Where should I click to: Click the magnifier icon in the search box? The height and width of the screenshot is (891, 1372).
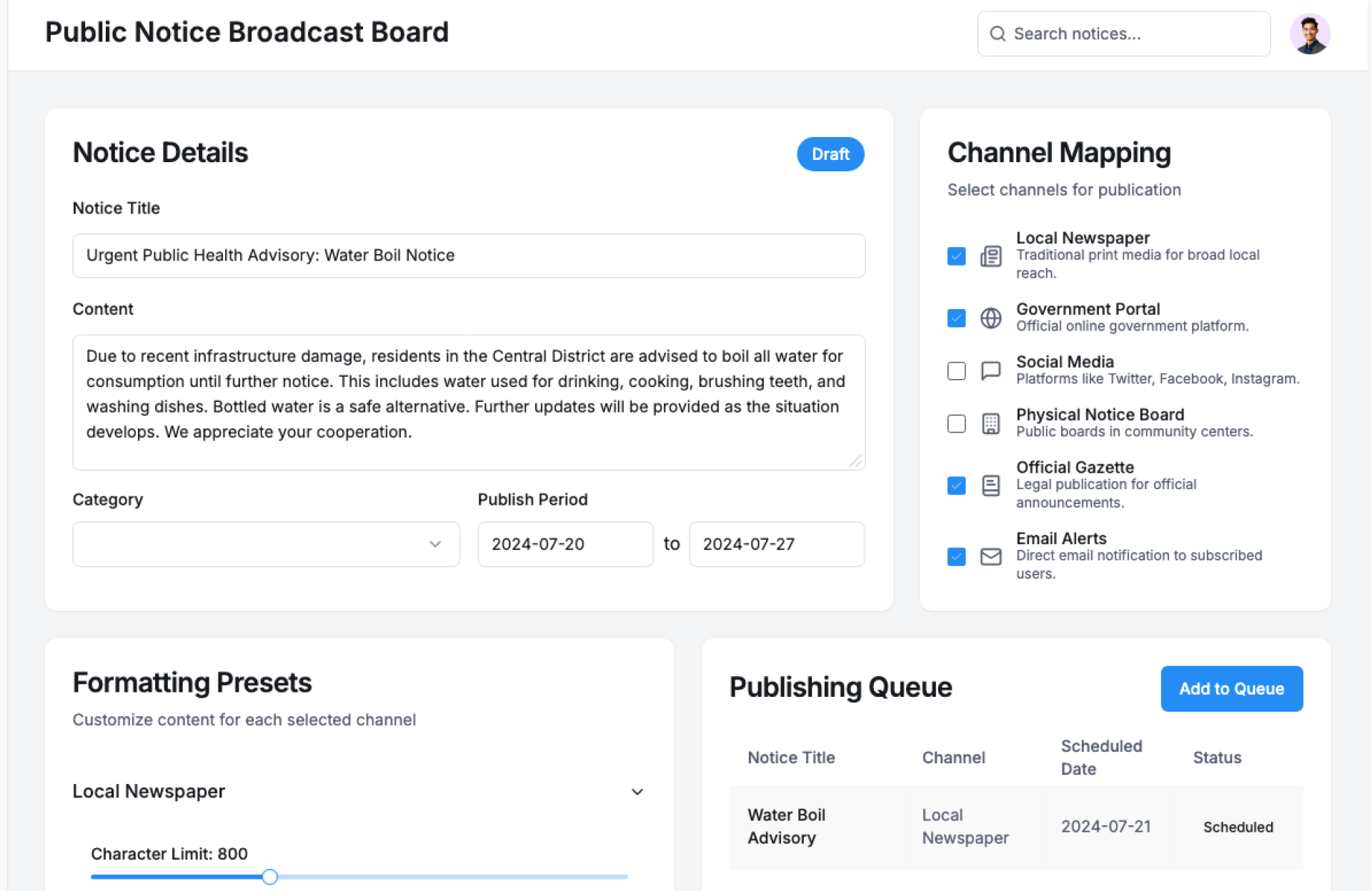tap(998, 34)
